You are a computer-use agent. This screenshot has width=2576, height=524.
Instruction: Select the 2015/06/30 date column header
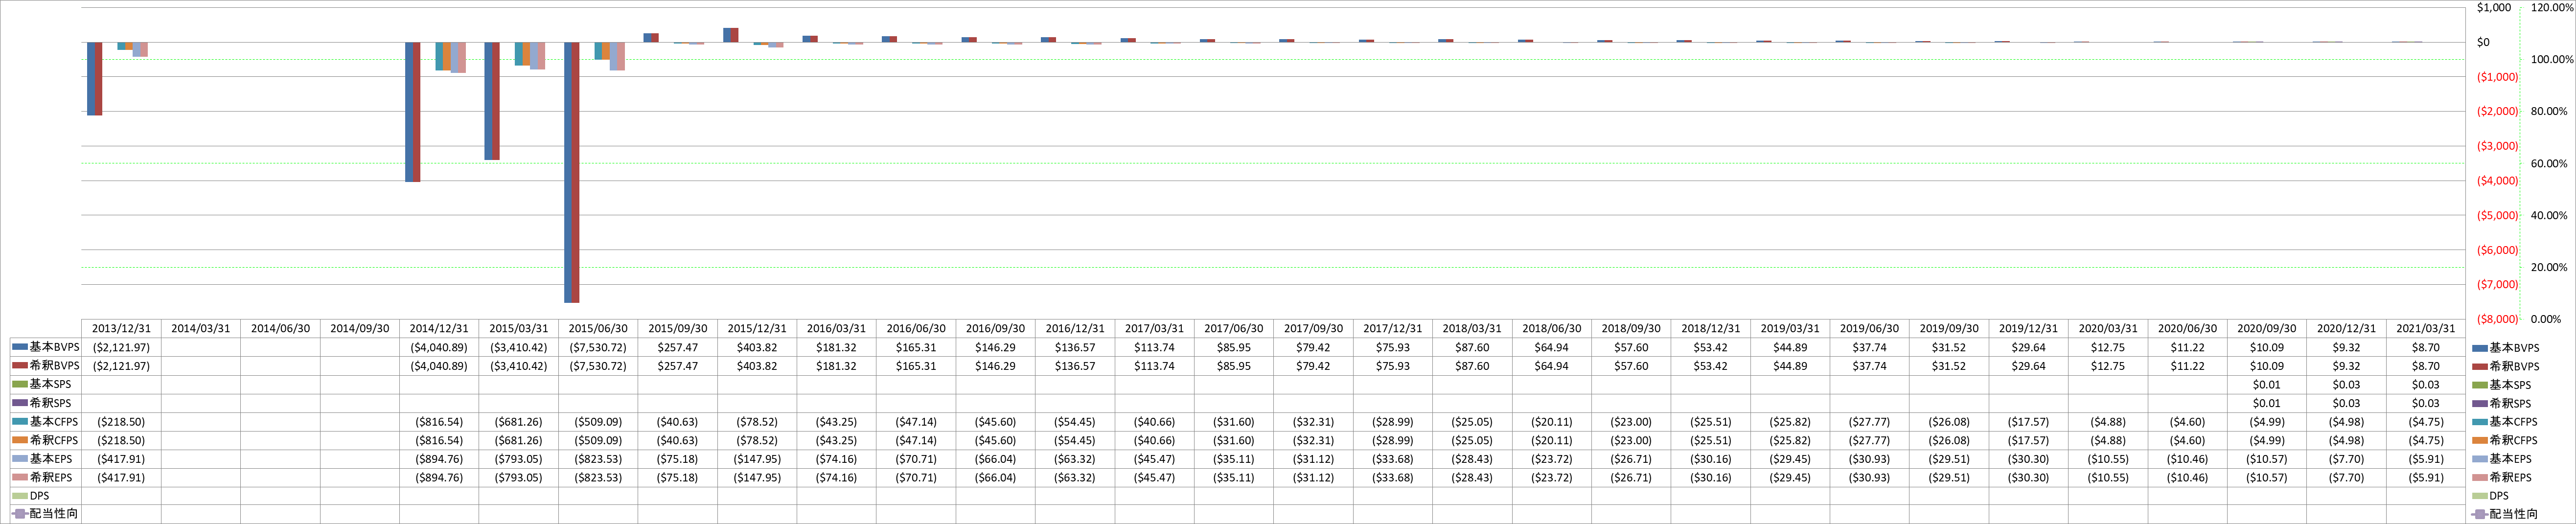598,329
